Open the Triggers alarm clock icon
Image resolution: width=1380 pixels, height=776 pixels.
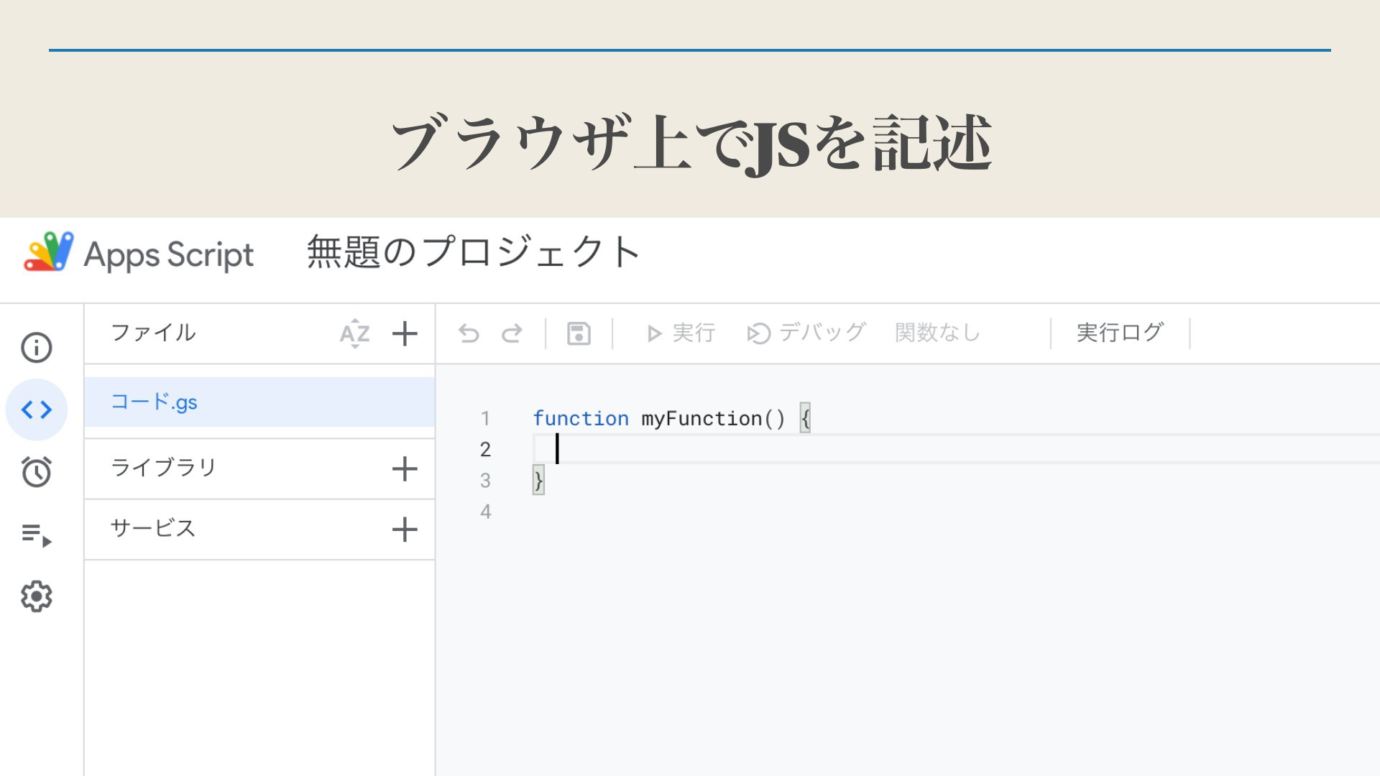37,471
